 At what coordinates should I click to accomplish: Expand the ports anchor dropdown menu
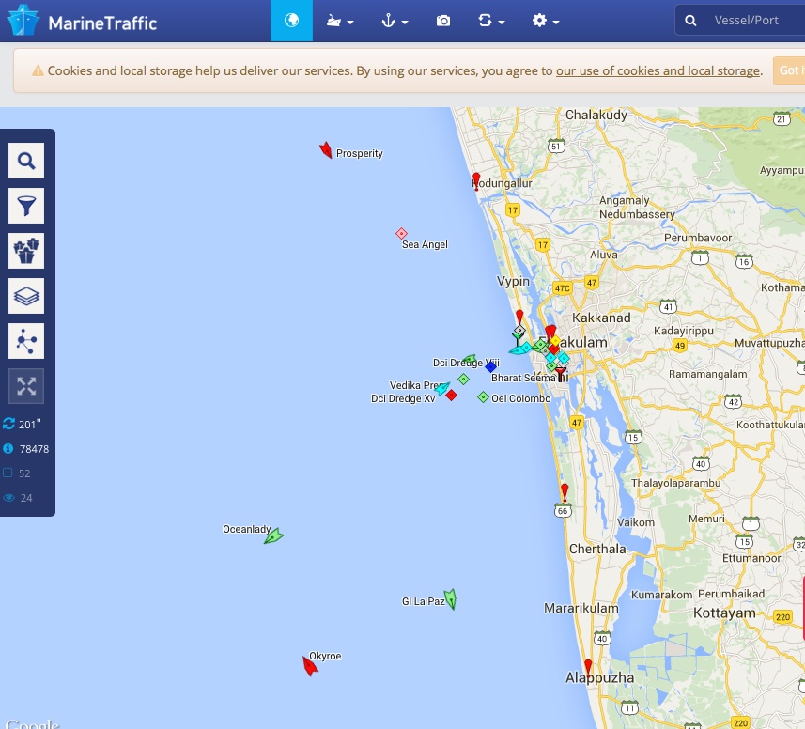394,21
